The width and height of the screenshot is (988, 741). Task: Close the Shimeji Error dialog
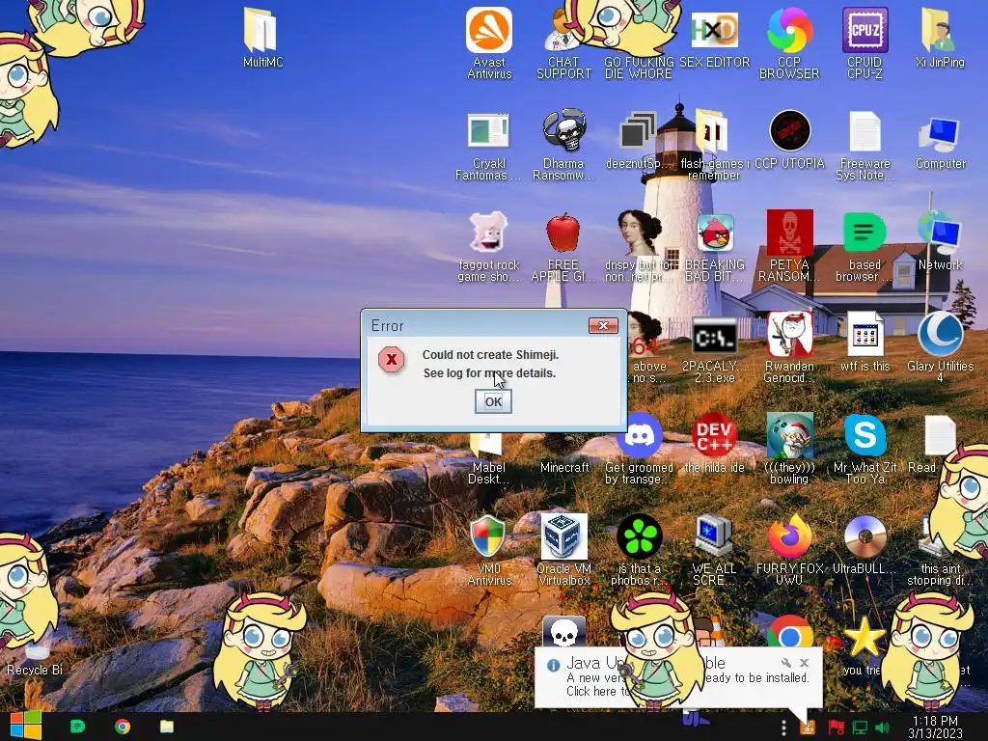603,325
